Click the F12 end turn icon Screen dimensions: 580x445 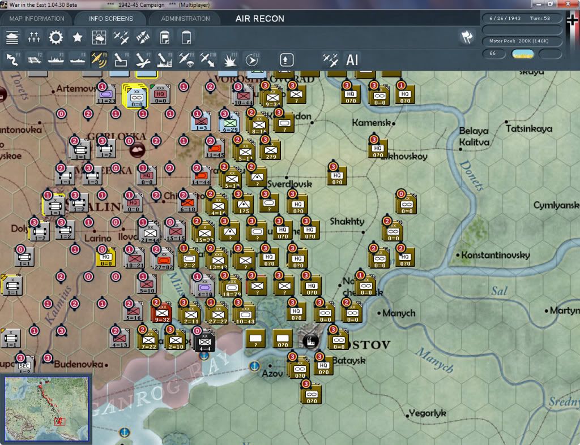(x=252, y=60)
